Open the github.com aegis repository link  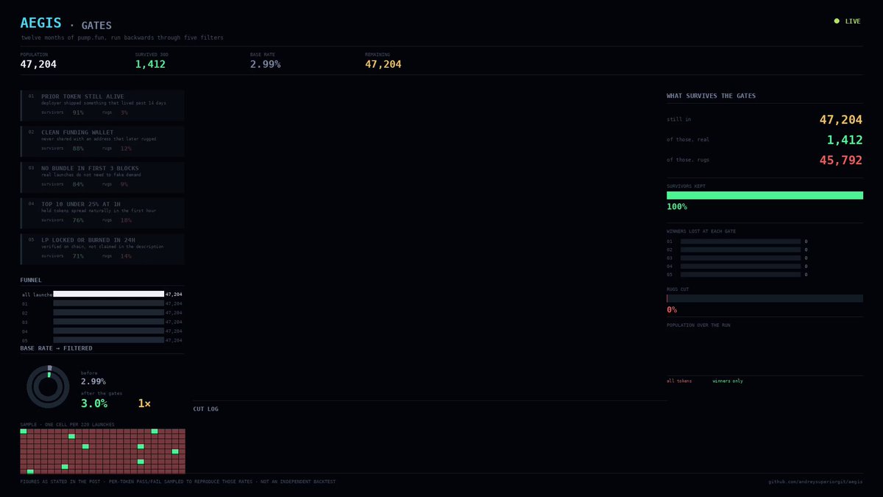[x=815, y=482]
